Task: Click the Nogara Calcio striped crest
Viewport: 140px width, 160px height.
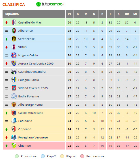Action: coord(14,55)
